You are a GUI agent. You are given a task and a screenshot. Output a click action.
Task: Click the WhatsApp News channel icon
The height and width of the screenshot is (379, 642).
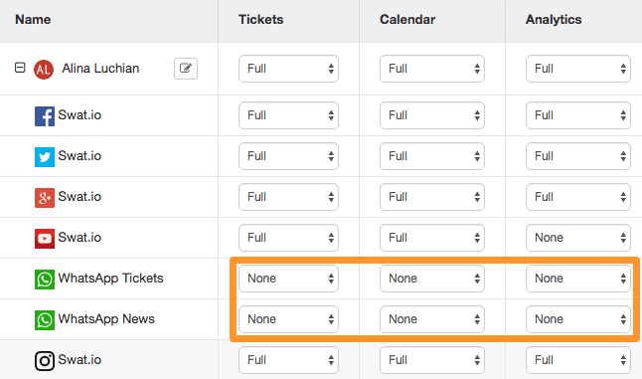coord(44,320)
